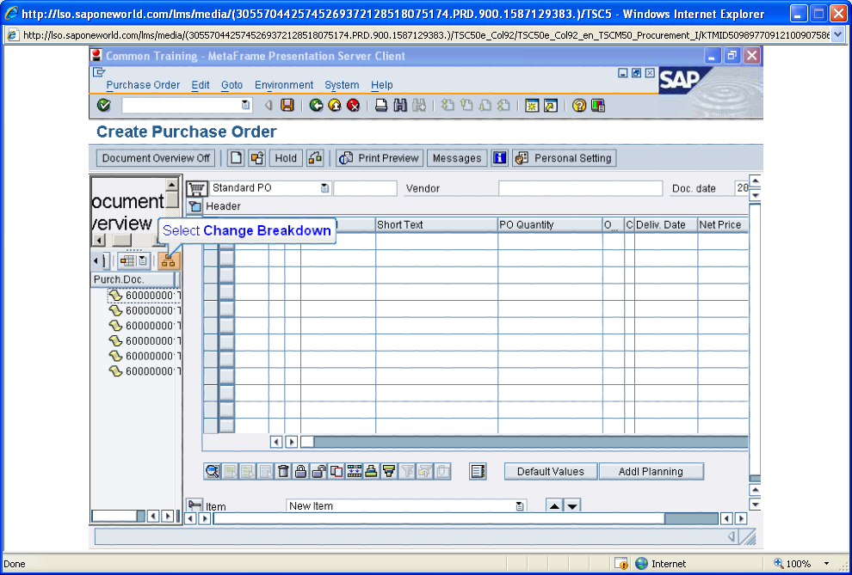
Task: Click the Print Preview button
Action: [x=380, y=158]
